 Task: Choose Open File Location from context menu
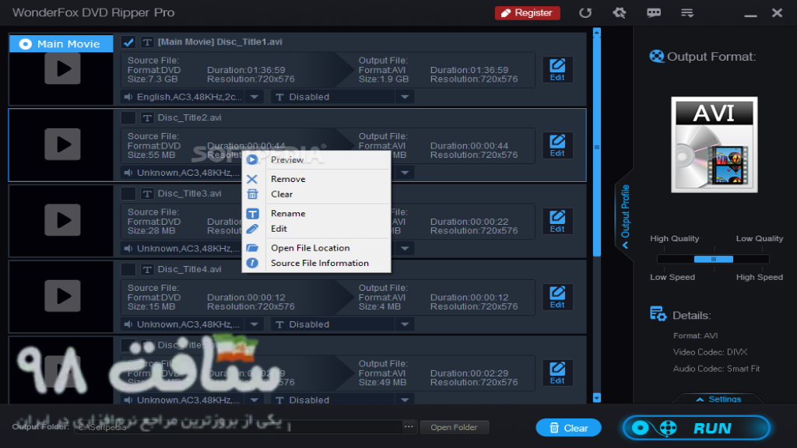316,248
